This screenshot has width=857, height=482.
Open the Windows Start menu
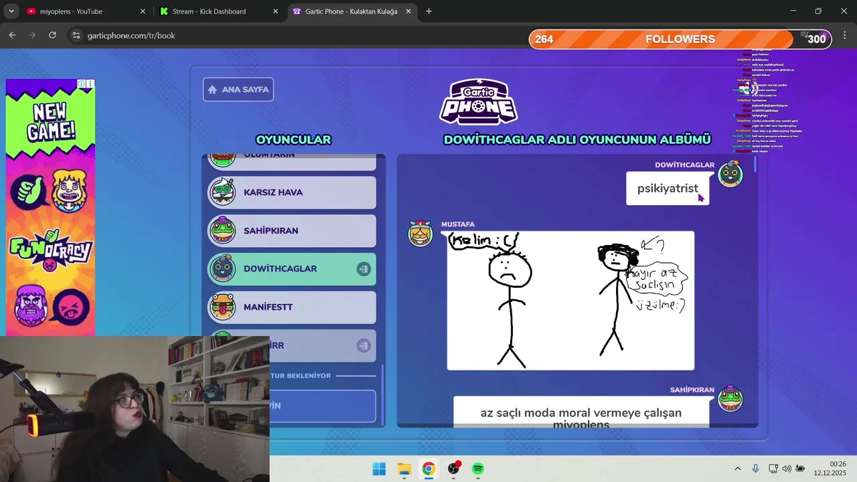(x=379, y=469)
